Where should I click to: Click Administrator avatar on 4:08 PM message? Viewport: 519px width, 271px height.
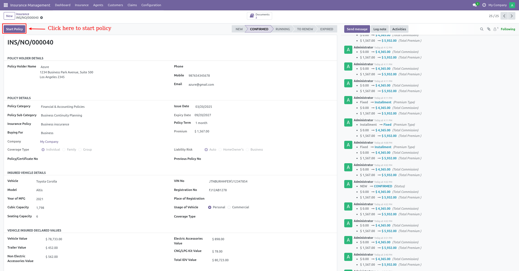348,145
